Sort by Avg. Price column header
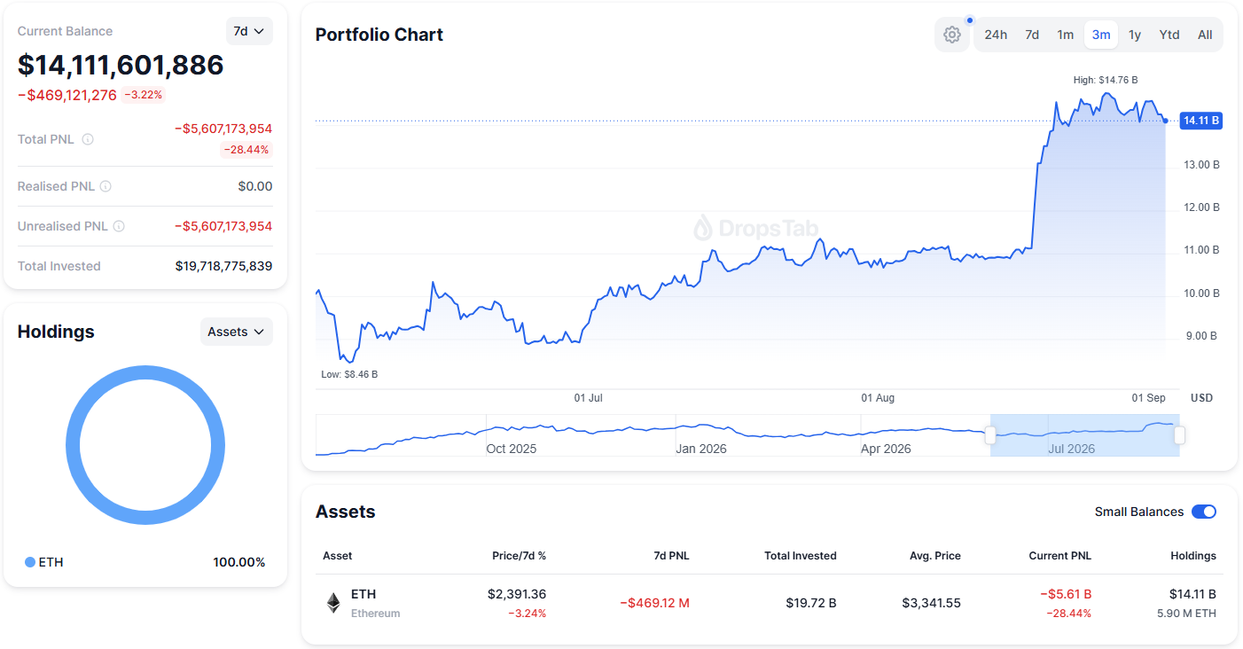Viewport: 1243px width, 649px height. (934, 556)
